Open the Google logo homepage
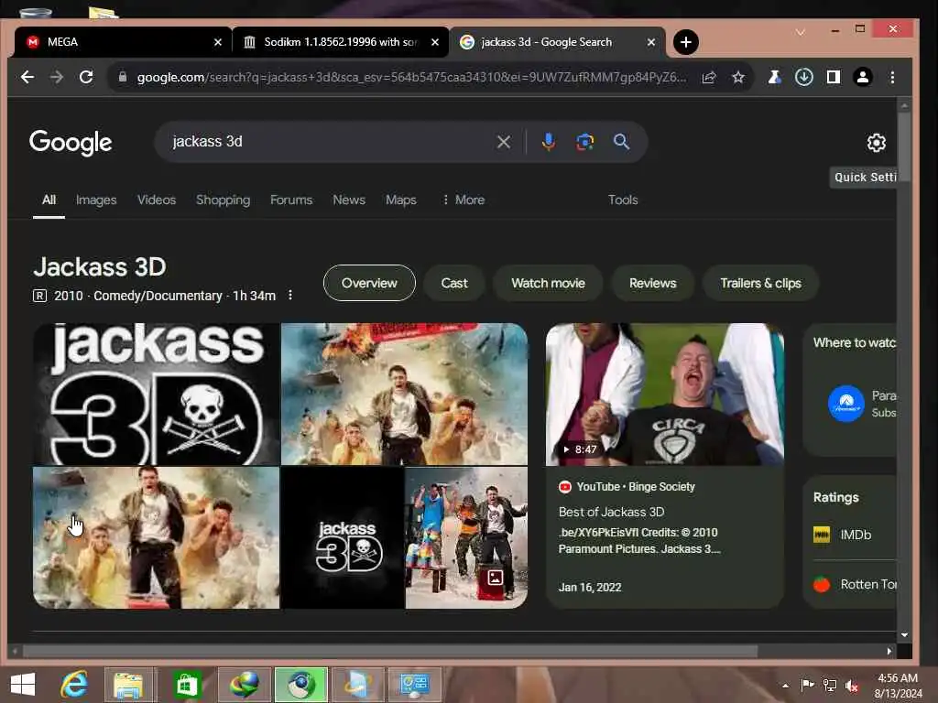 point(71,143)
